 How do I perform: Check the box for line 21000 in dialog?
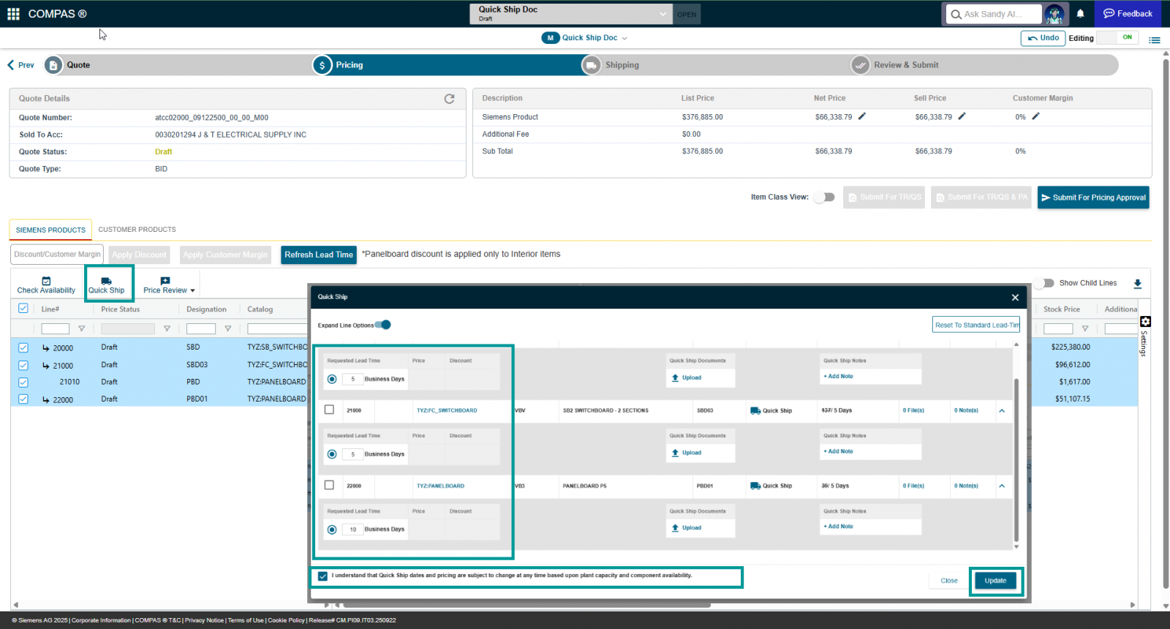tap(329, 410)
